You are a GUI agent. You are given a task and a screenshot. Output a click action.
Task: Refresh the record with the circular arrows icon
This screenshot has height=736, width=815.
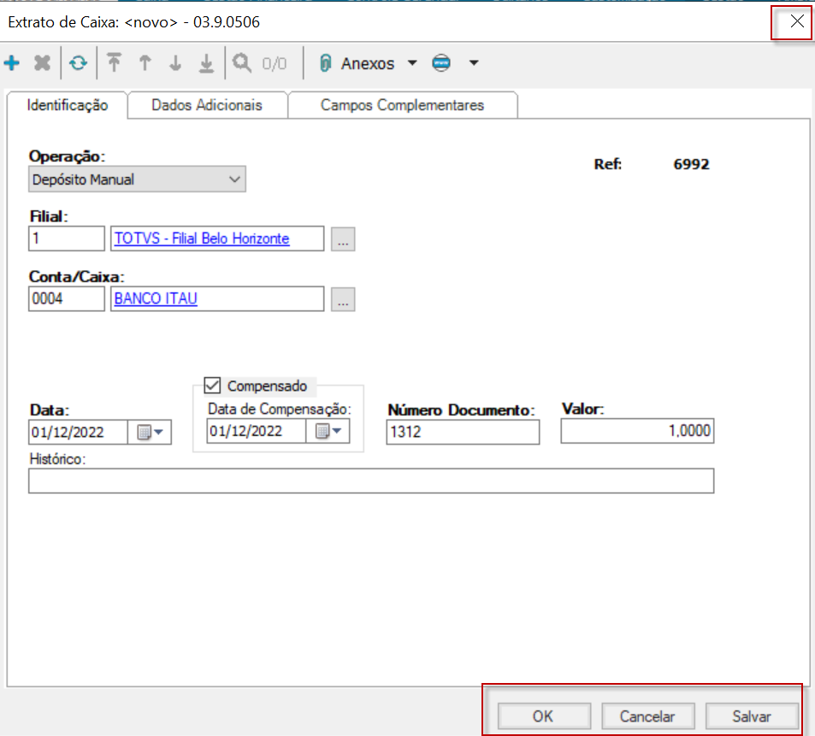(79, 63)
